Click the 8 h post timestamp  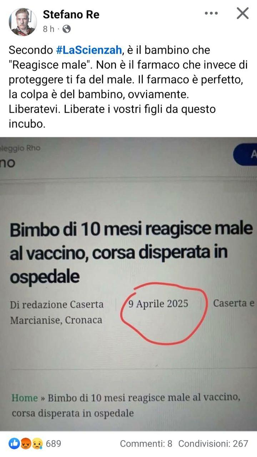pos(49,29)
